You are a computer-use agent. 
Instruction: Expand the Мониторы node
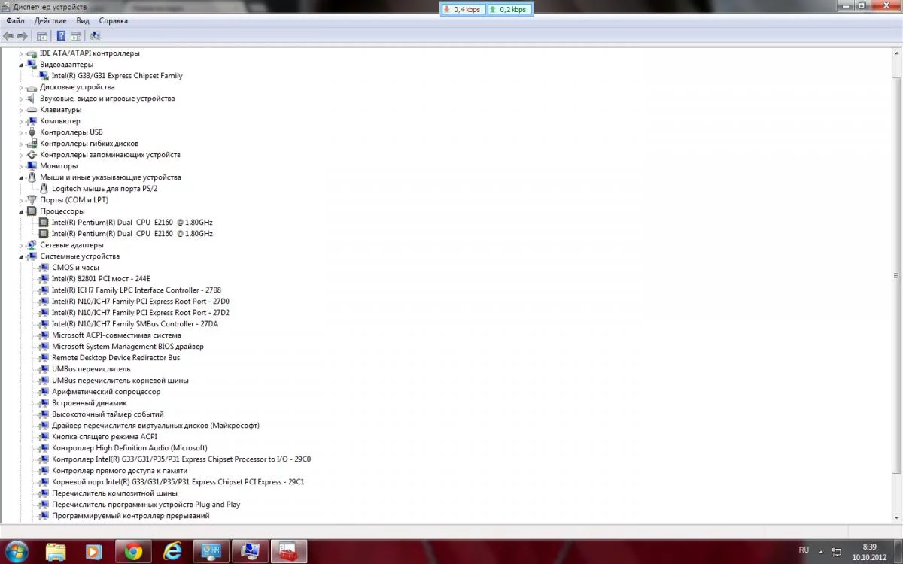click(x=22, y=166)
